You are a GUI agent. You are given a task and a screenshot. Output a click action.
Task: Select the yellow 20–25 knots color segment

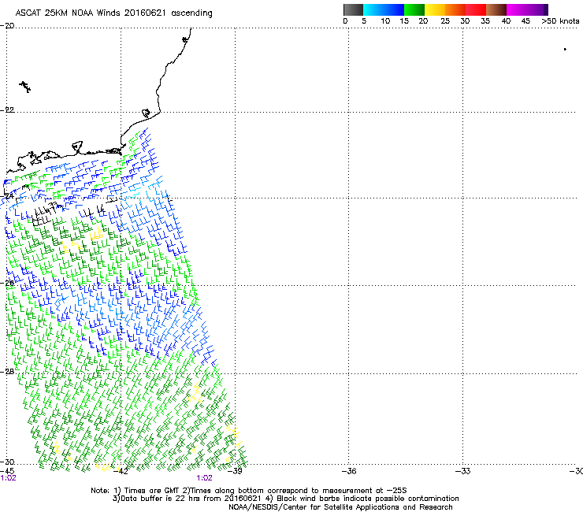(x=435, y=9)
